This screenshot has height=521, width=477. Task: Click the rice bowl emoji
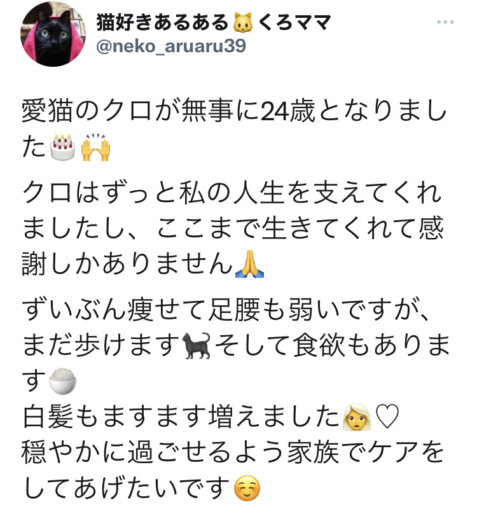(x=62, y=381)
